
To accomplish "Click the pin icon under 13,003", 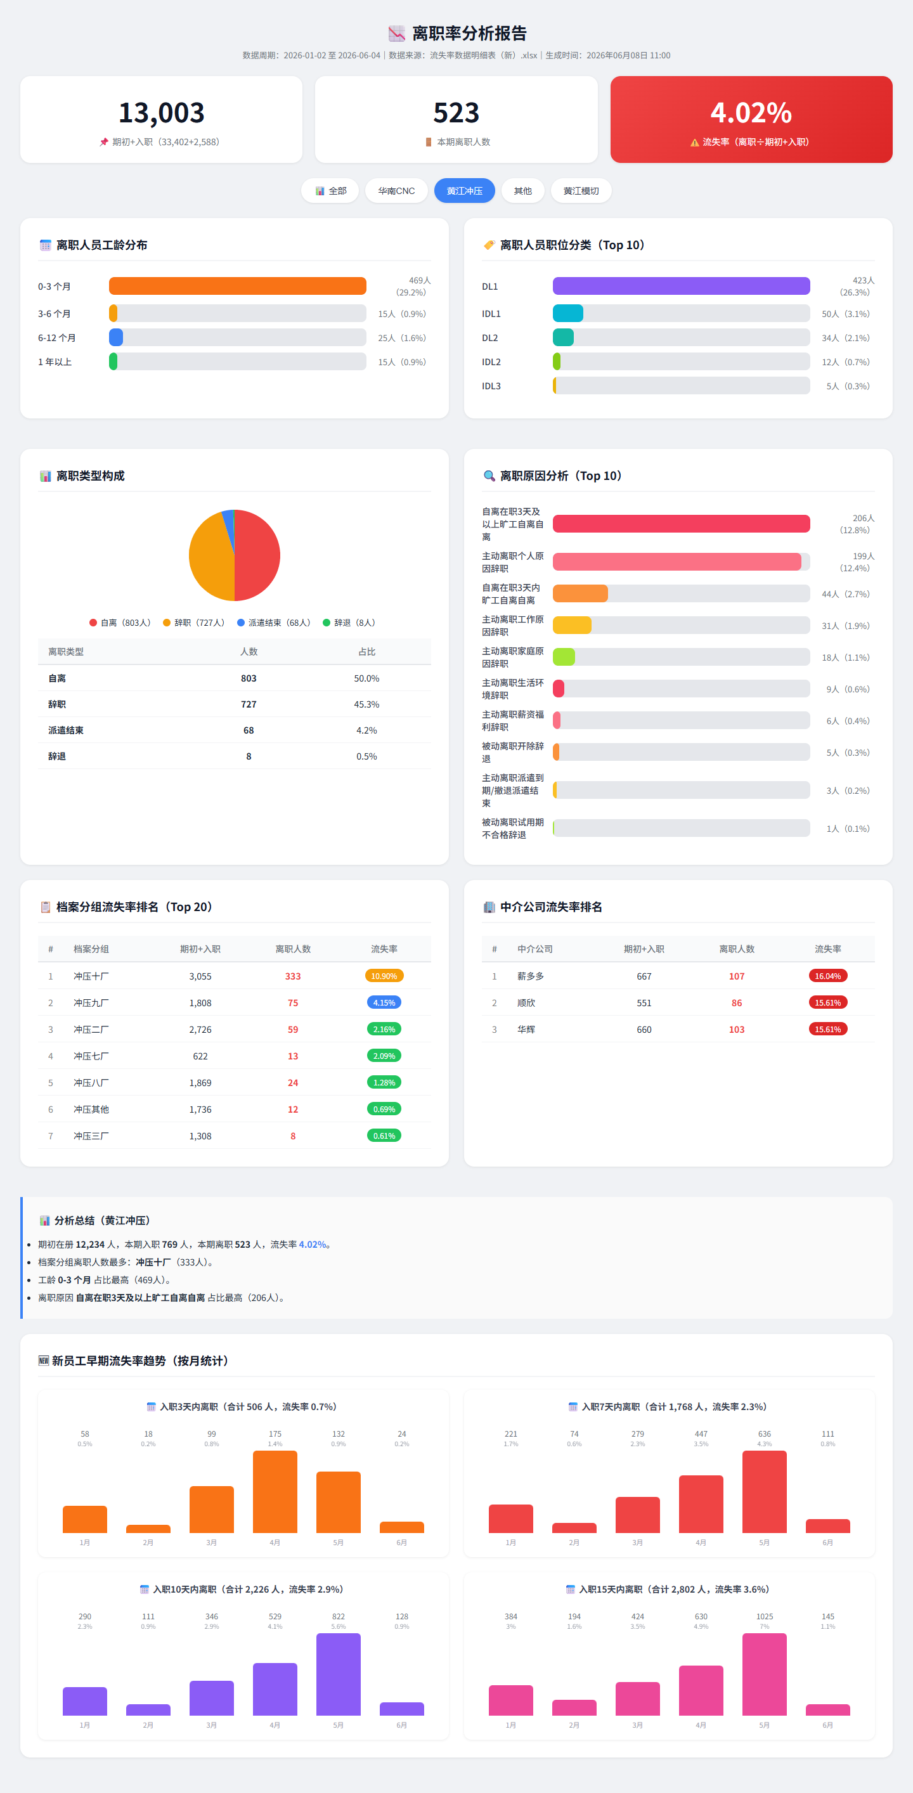I will [104, 142].
